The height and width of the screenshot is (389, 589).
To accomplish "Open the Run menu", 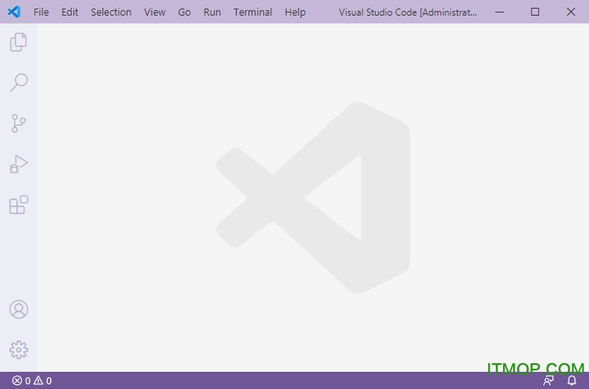I will pos(212,12).
